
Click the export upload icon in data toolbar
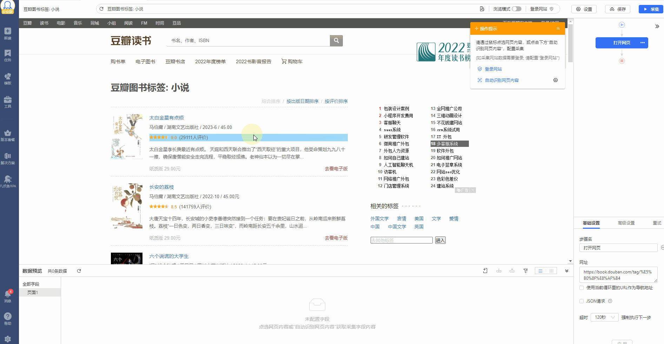tap(512, 271)
